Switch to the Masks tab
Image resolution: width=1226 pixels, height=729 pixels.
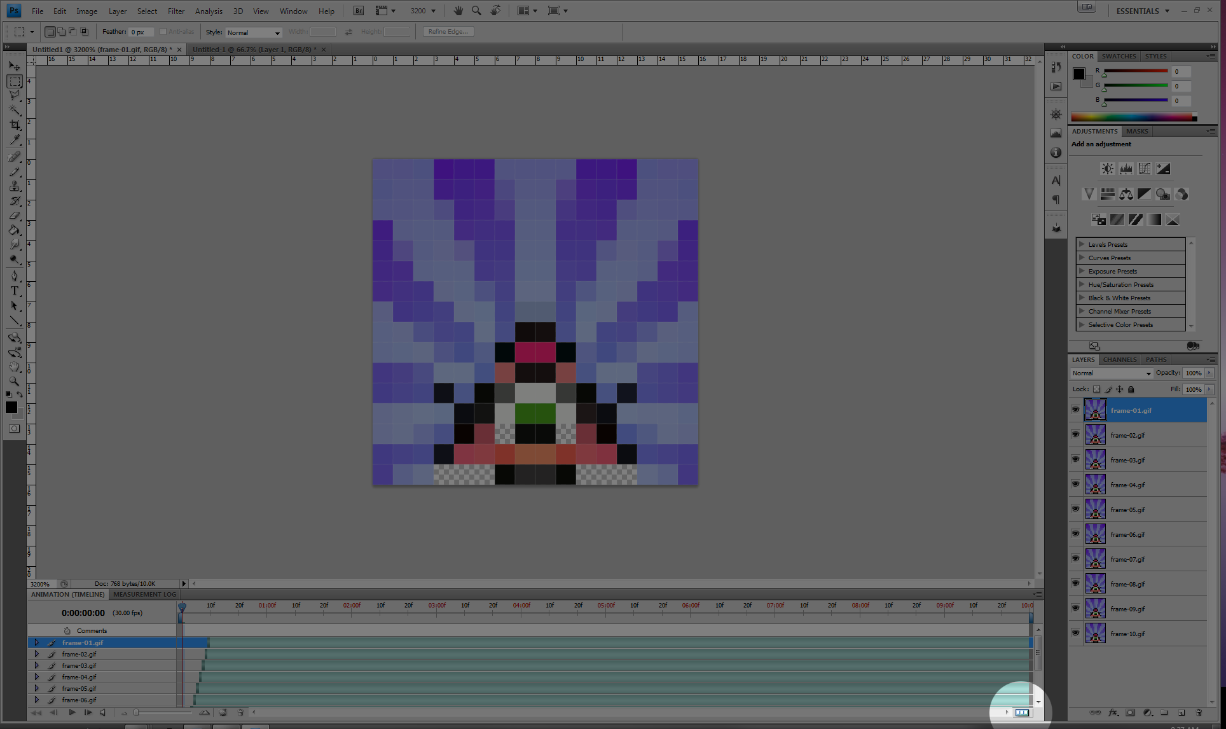point(1137,131)
